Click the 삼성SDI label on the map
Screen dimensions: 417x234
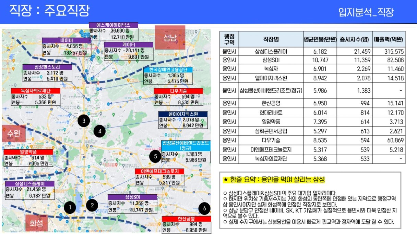click(x=132, y=197)
